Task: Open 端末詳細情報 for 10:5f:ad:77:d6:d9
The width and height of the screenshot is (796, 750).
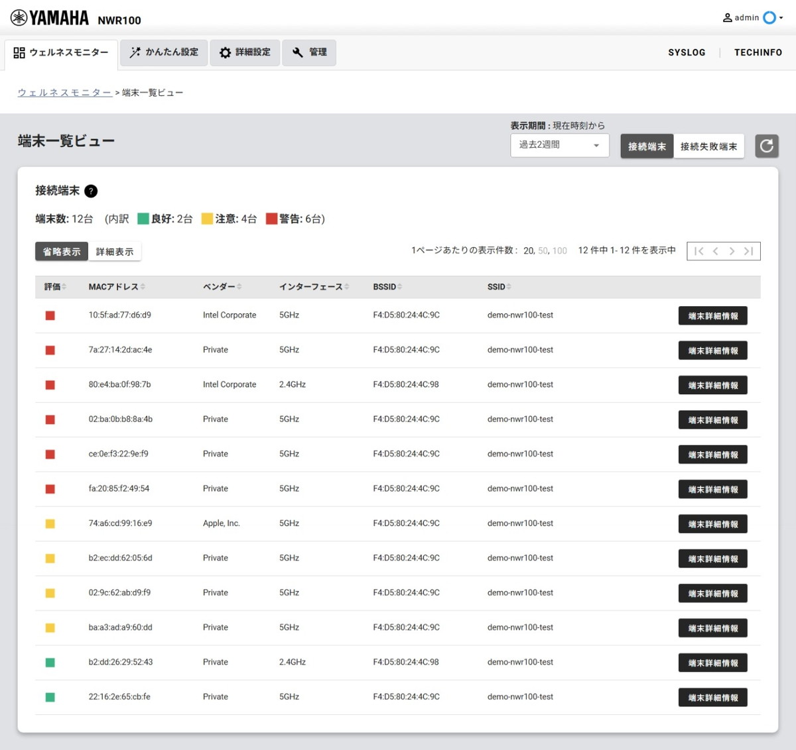Action: [713, 316]
